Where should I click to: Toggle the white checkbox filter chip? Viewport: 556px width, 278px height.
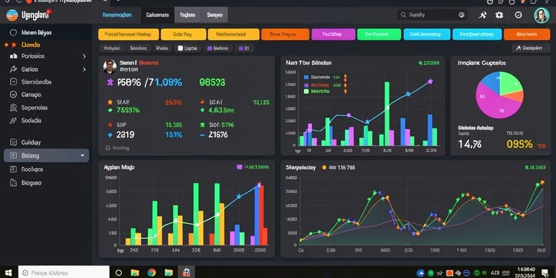tap(188, 48)
